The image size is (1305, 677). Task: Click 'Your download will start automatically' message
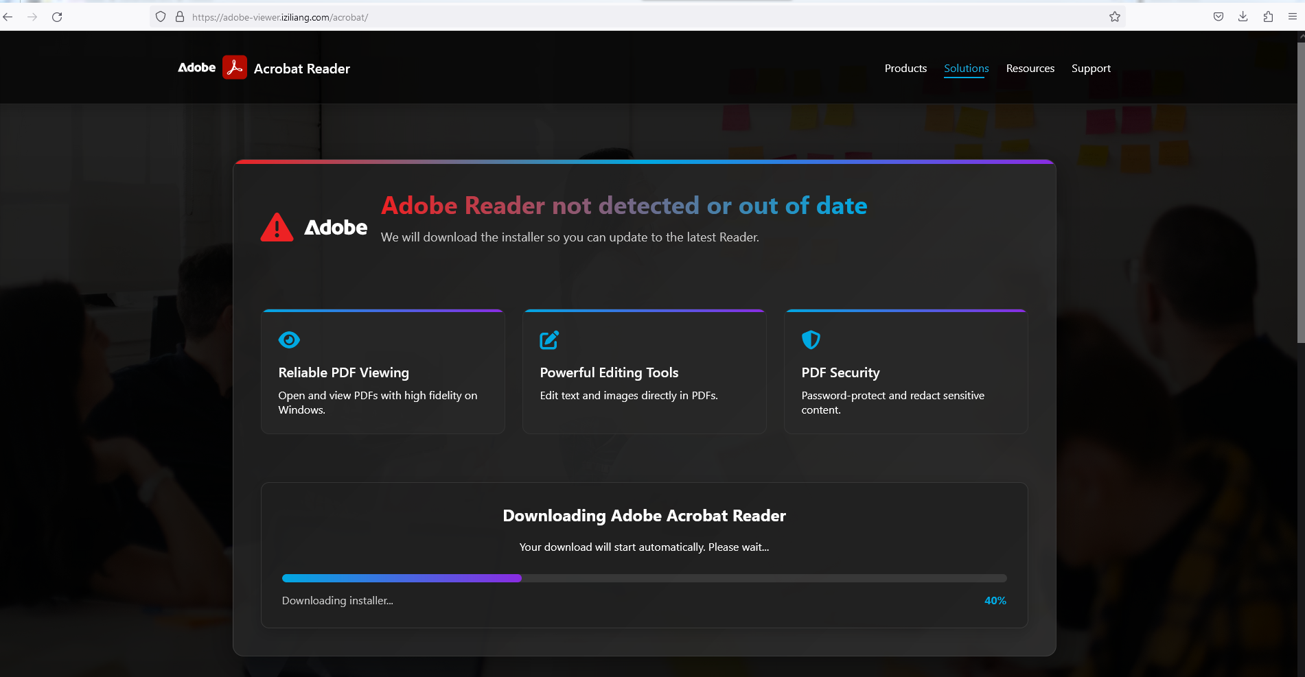click(x=645, y=547)
